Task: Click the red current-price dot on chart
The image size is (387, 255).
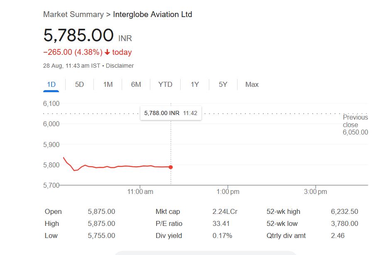Action: 171,167
